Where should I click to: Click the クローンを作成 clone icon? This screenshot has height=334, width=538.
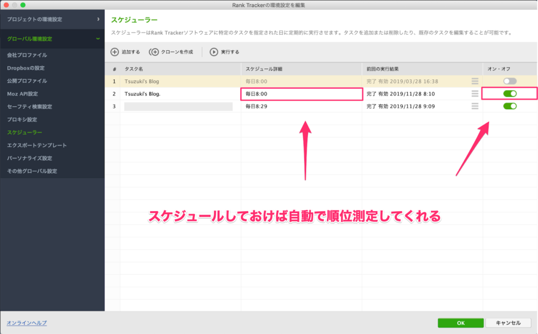click(x=154, y=52)
